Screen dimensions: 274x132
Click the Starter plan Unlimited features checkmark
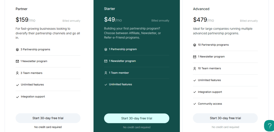click(x=106, y=85)
